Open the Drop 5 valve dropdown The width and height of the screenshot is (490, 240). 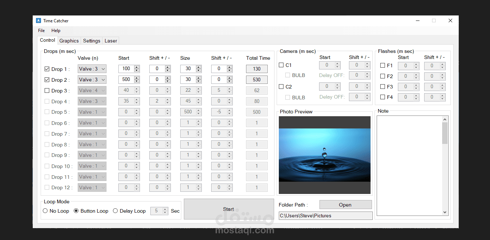92,112
